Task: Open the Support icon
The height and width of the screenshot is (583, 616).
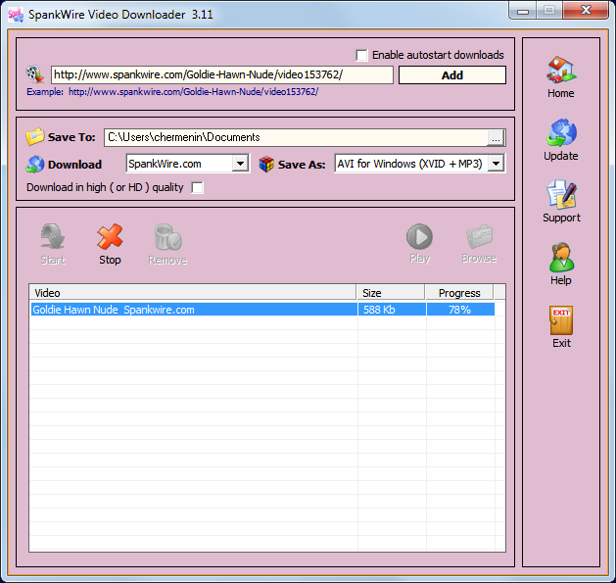Action: coord(561,194)
